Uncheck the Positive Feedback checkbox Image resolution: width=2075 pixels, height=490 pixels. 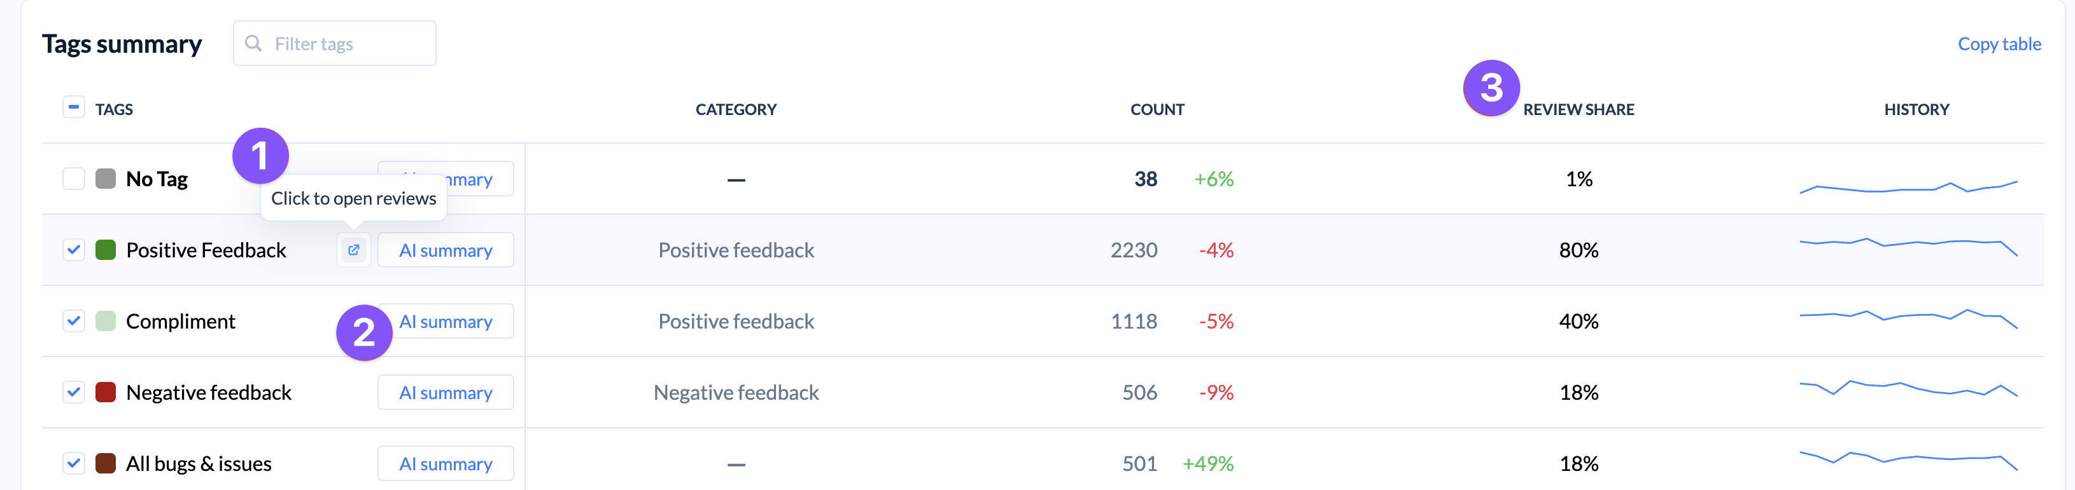74,250
